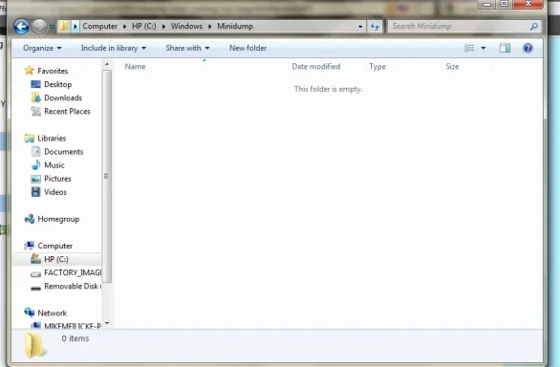Open Desktop in Favorites
The width and height of the screenshot is (560, 367).
58,85
